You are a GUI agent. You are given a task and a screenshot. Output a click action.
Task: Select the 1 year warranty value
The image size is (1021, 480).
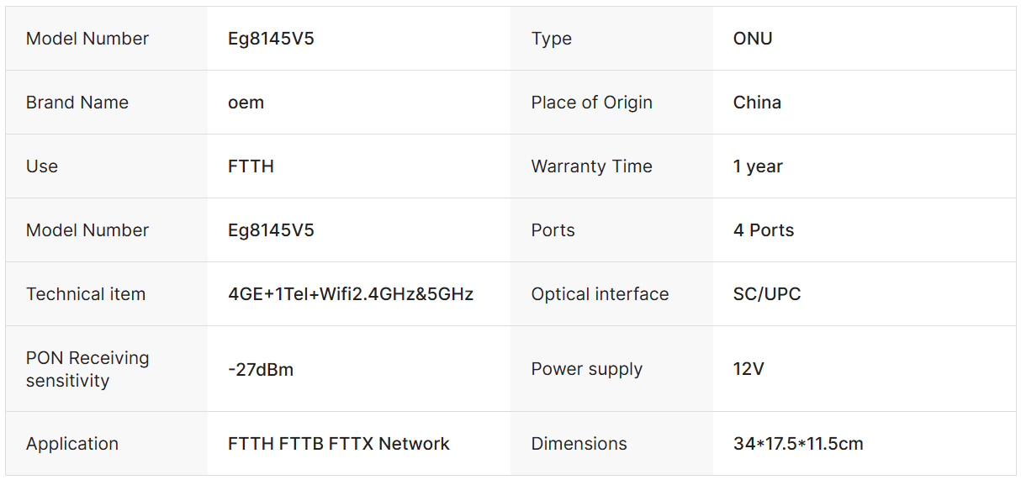758,166
